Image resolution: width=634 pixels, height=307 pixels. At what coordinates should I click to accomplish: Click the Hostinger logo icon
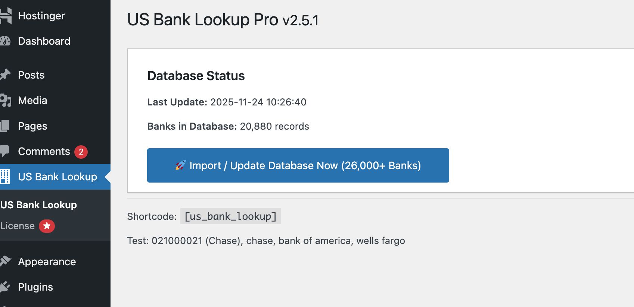click(x=6, y=16)
